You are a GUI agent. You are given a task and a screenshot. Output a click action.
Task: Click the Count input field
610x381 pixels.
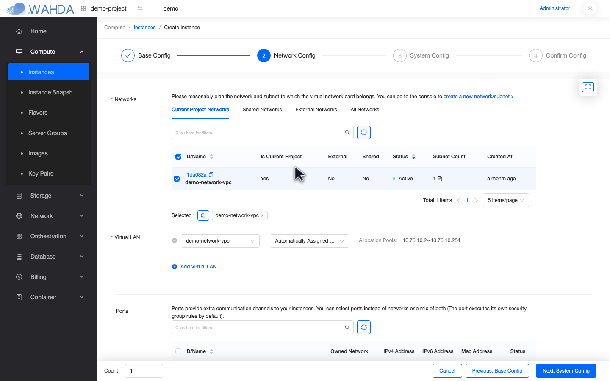pos(144,371)
